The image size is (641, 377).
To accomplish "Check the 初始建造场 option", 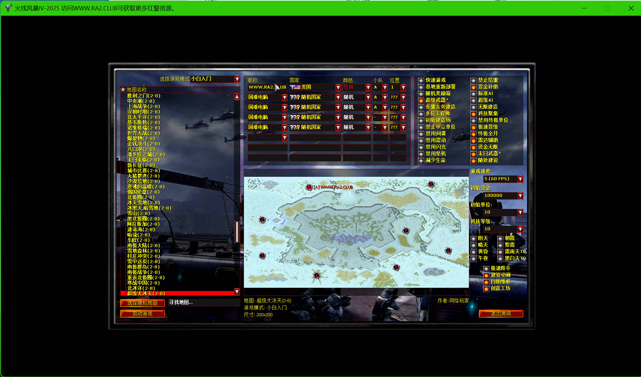I will click(x=421, y=121).
